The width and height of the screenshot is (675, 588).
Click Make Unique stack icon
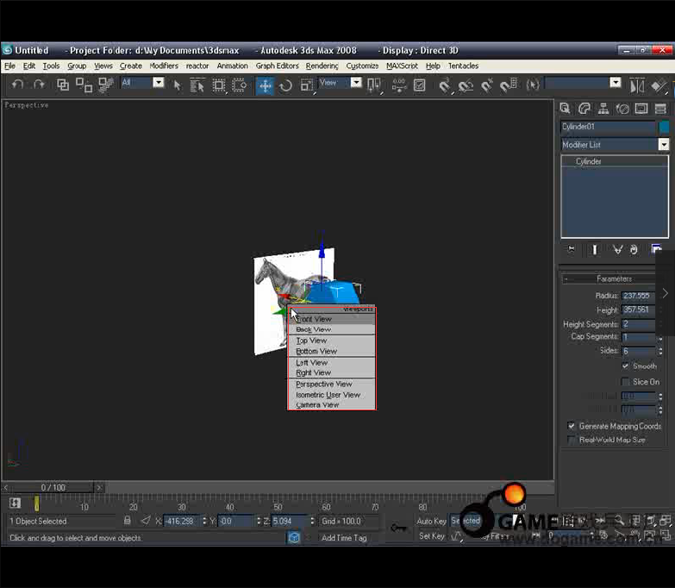coord(618,249)
